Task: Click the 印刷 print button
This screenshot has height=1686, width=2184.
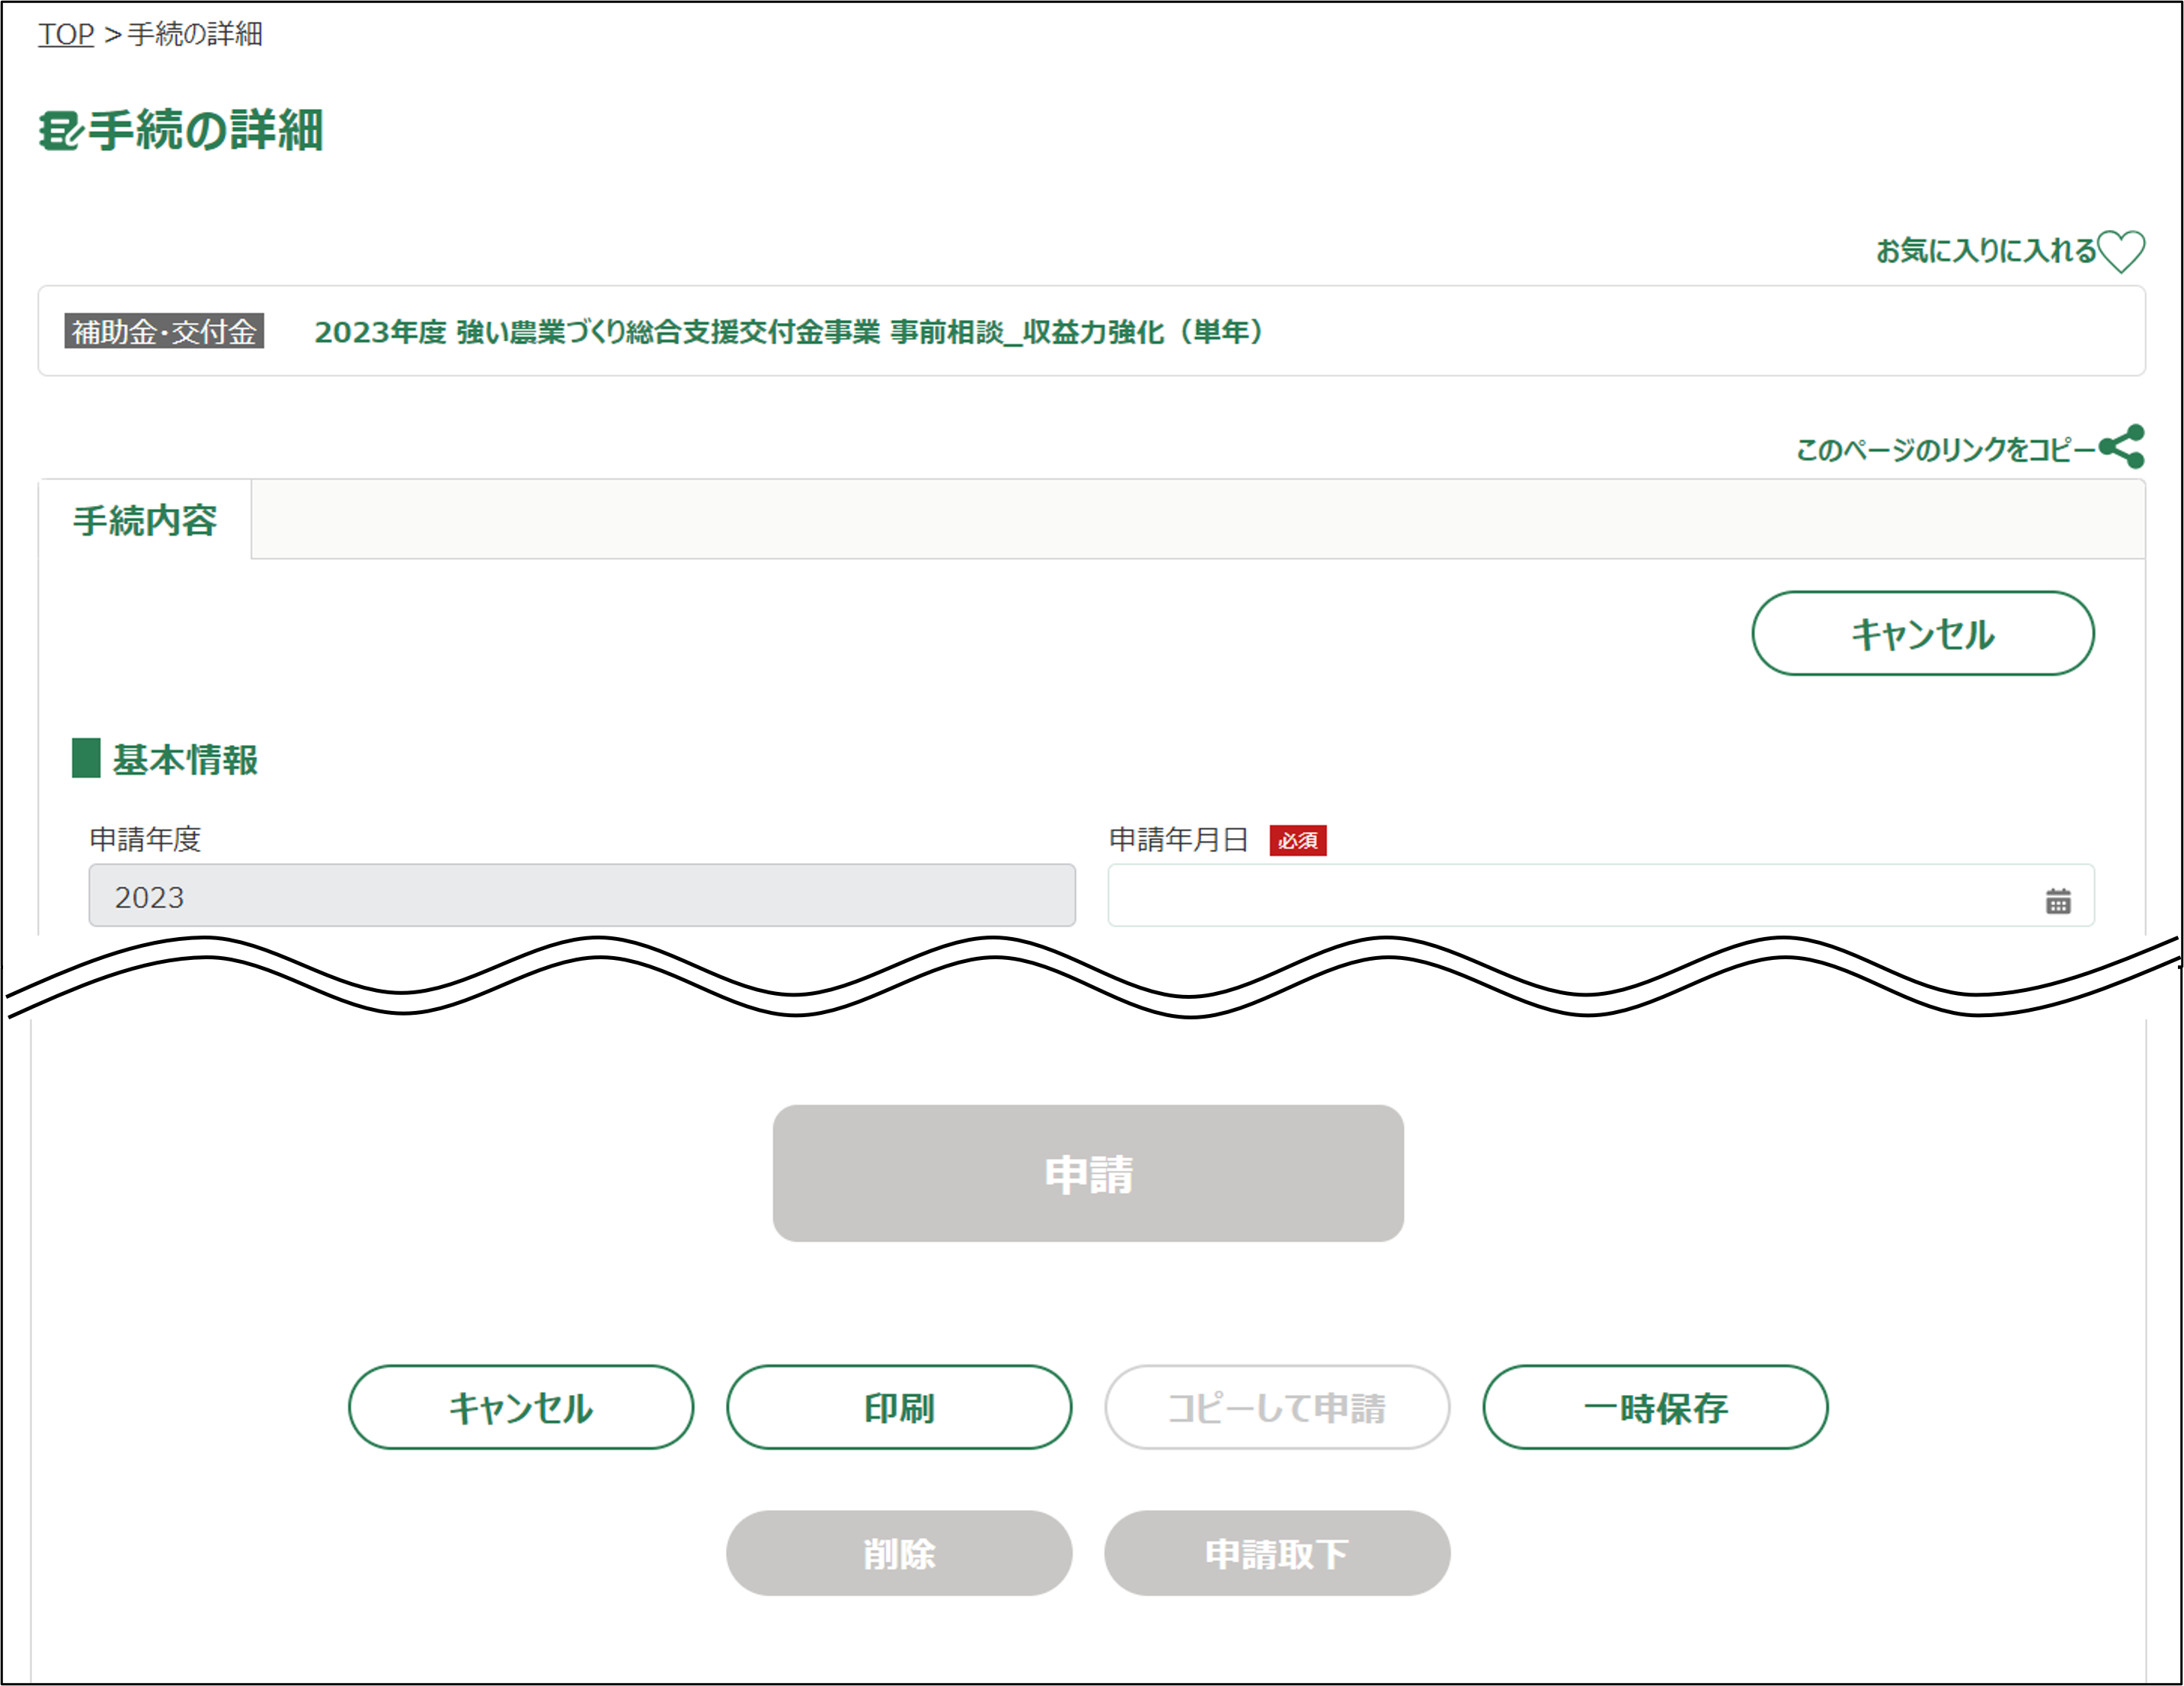Action: point(898,1407)
